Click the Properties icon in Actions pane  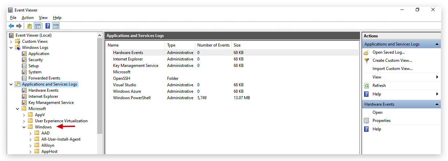pyautogui.click(x=366, y=121)
